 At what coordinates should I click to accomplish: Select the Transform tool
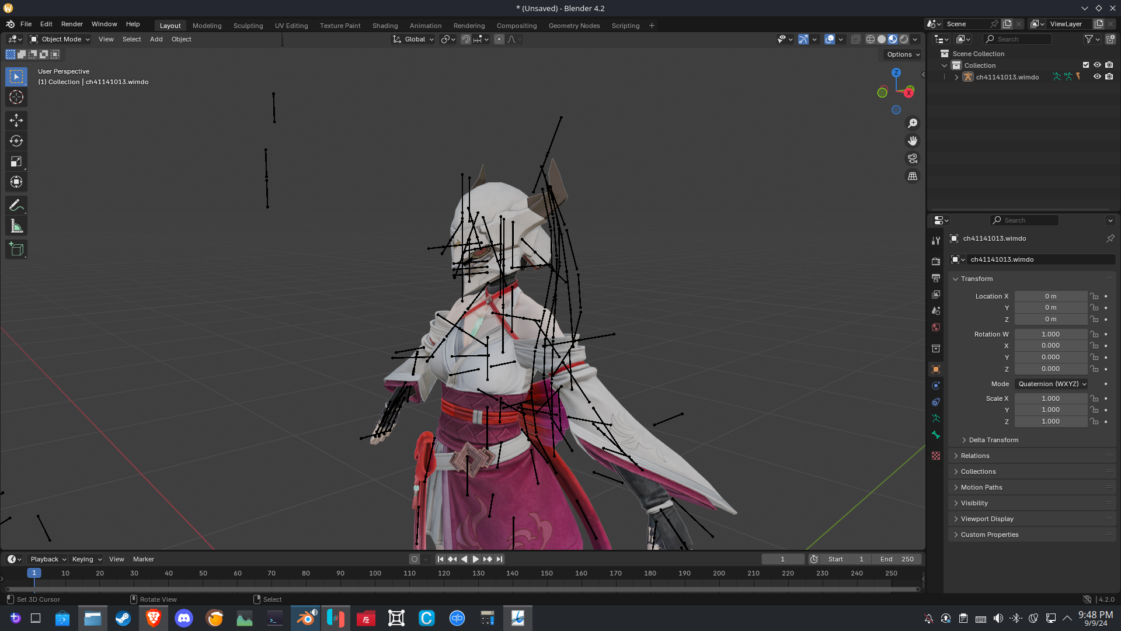coord(16,182)
